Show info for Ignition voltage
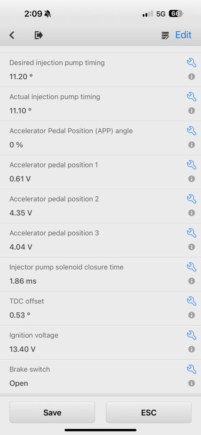 coord(191,349)
